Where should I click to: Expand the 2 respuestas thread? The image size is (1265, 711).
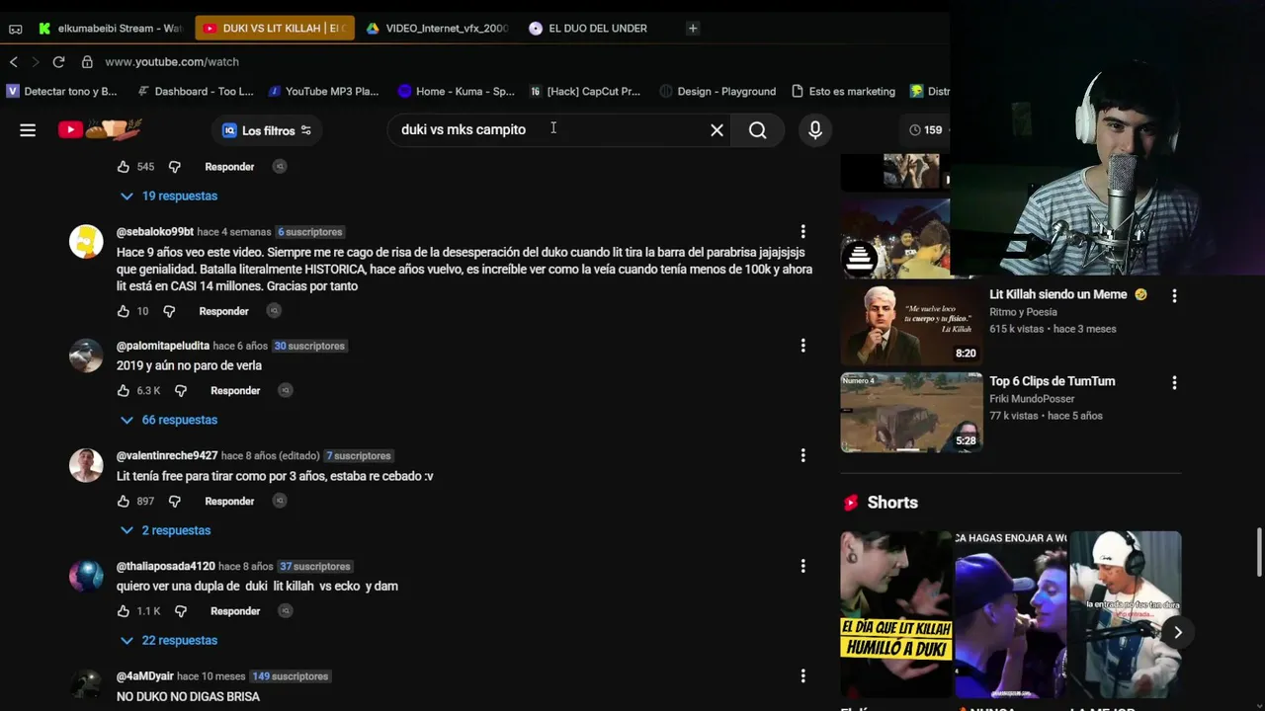[165, 530]
